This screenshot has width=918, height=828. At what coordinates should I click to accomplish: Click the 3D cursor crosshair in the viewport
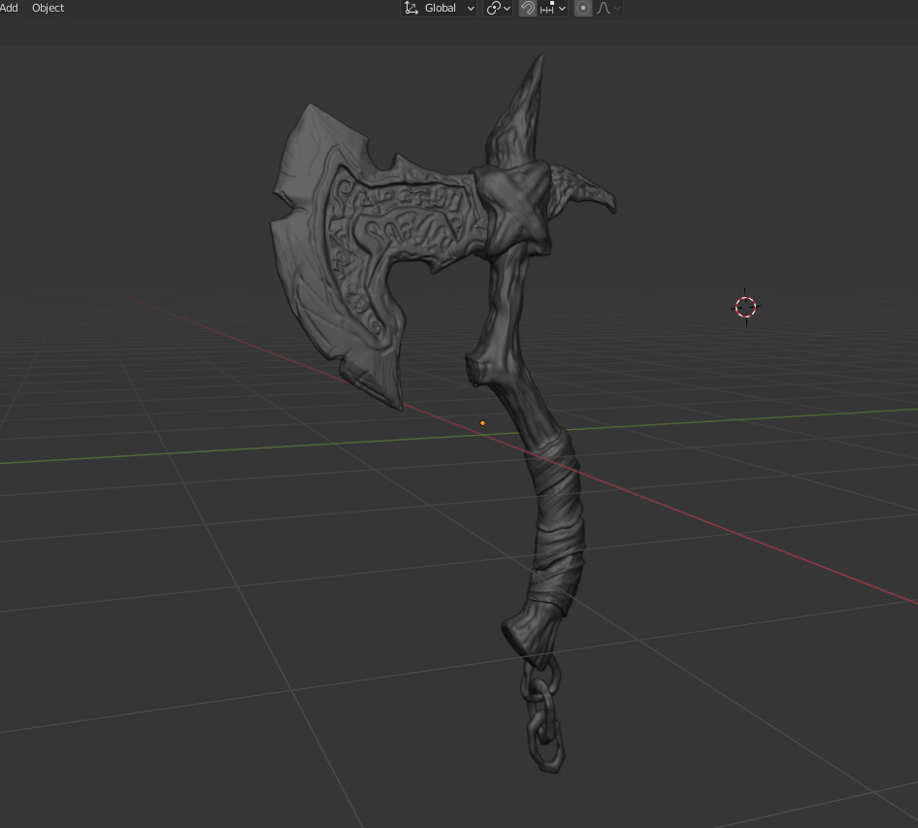point(745,307)
